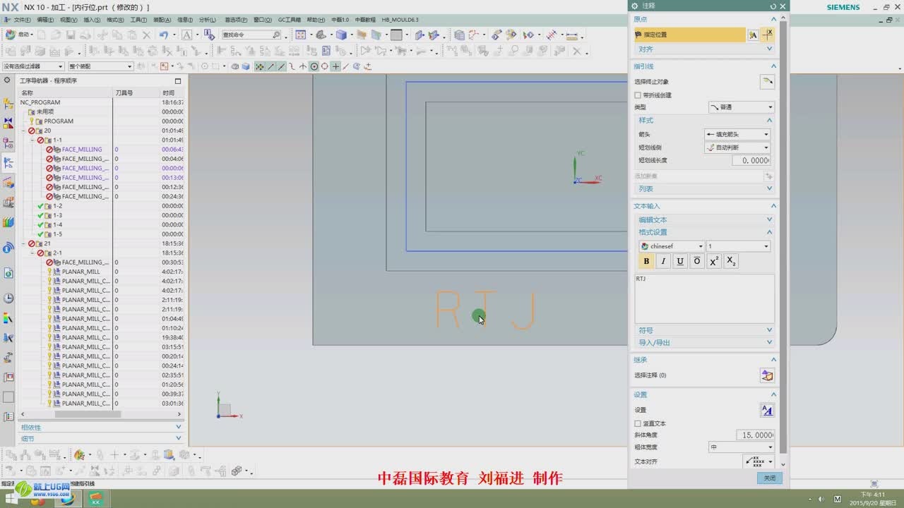Toggle Superscript formatting
Image resolution: width=904 pixels, height=508 pixels.
click(x=714, y=261)
